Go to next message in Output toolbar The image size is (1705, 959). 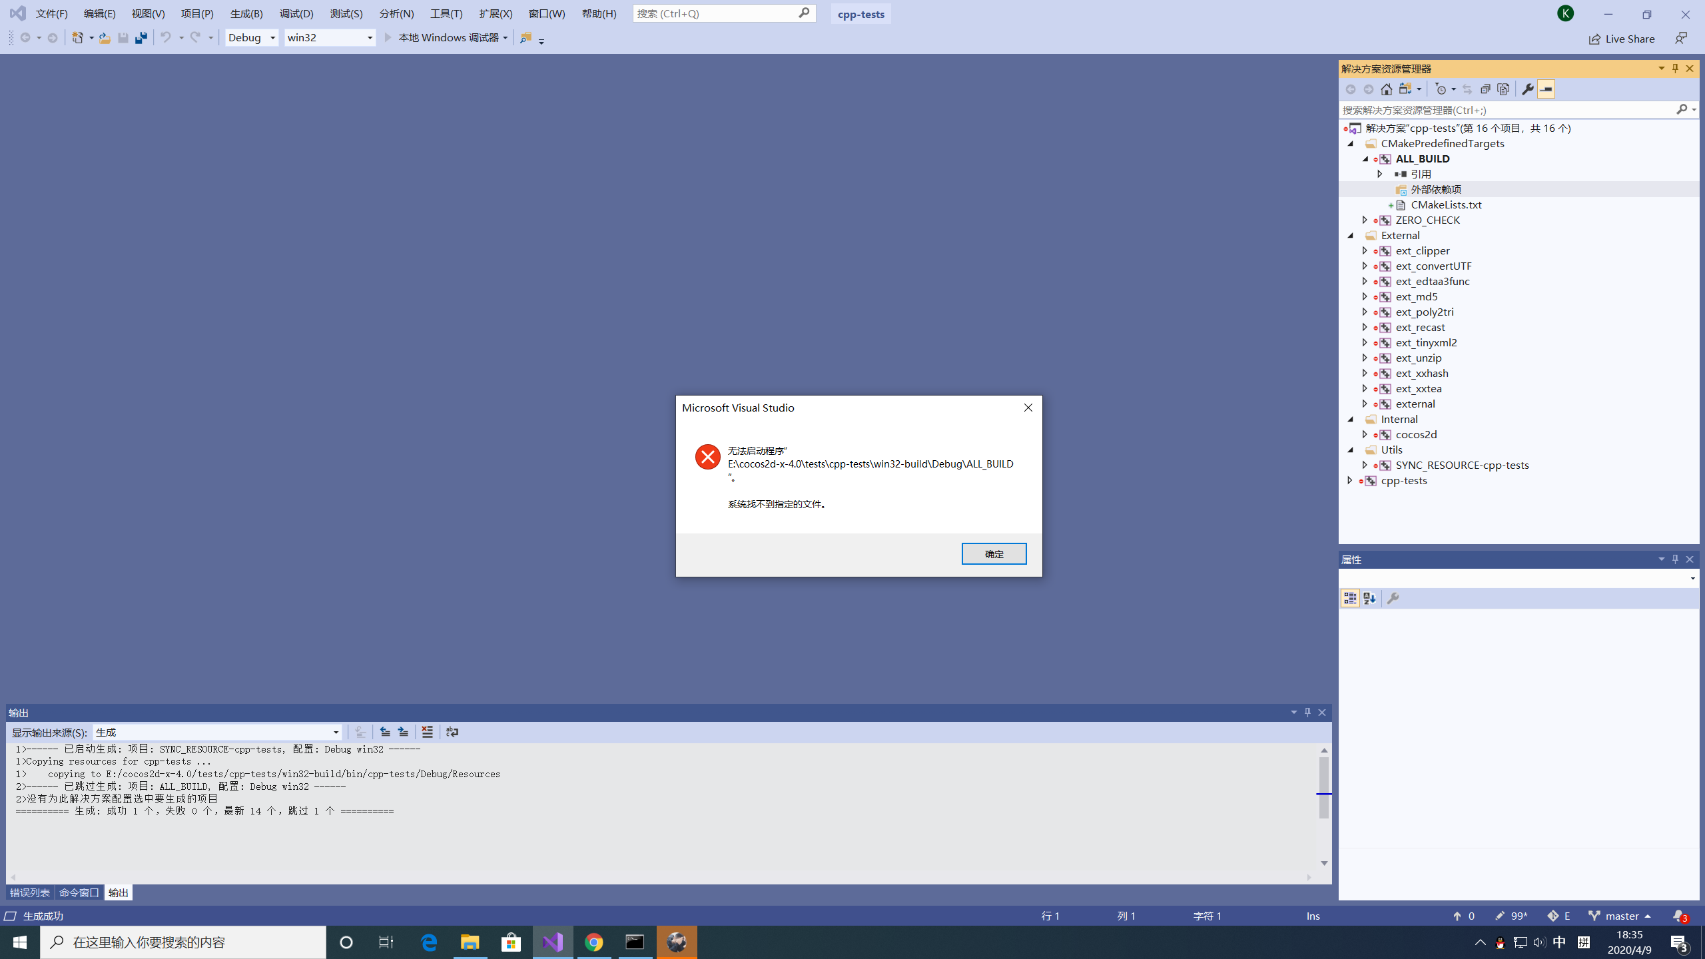[403, 732]
